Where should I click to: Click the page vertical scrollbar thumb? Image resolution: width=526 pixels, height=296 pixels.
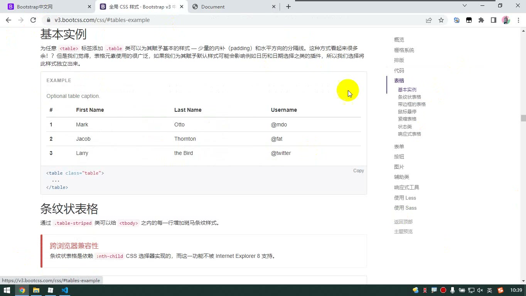[x=523, y=118]
